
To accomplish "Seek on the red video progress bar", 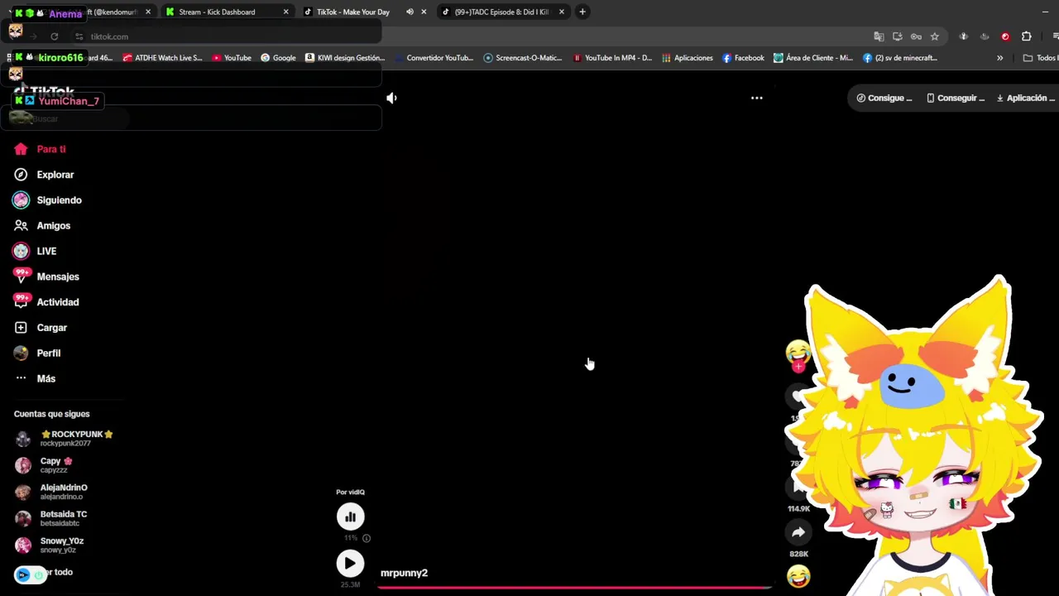I will tap(574, 588).
